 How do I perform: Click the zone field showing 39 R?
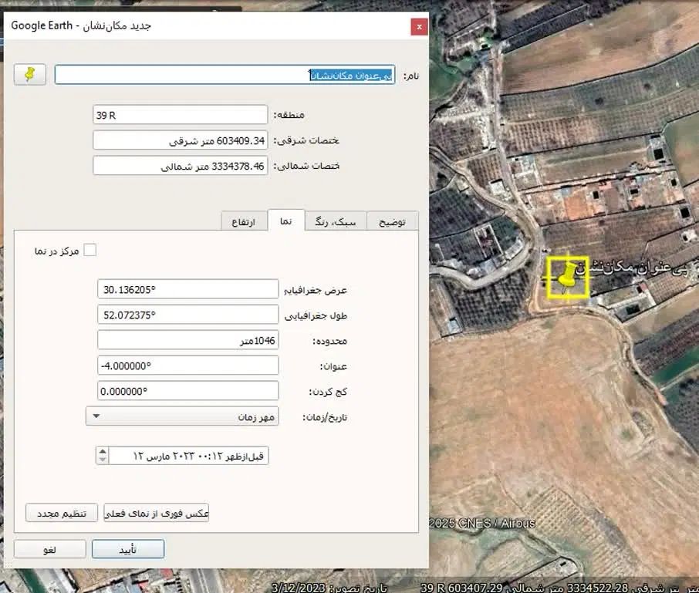[x=180, y=115]
